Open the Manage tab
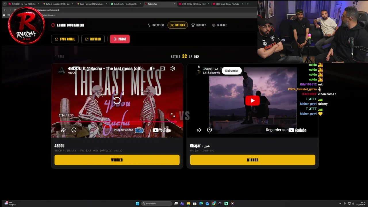 click(220, 25)
